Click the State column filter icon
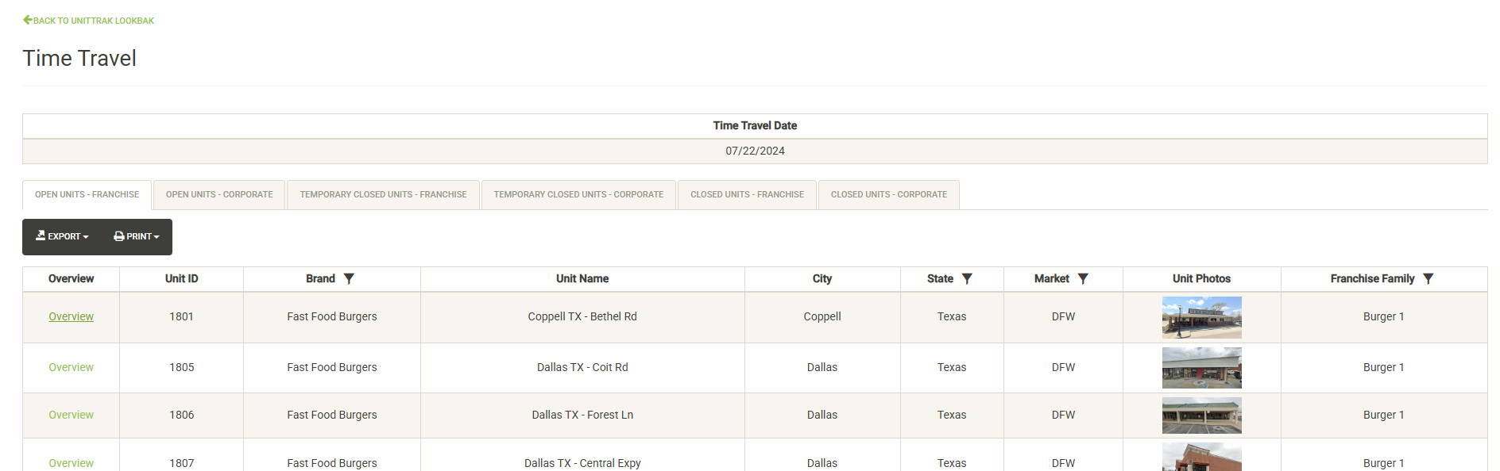The height and width of the screenshot is (471, 1500). coord(967,279)
